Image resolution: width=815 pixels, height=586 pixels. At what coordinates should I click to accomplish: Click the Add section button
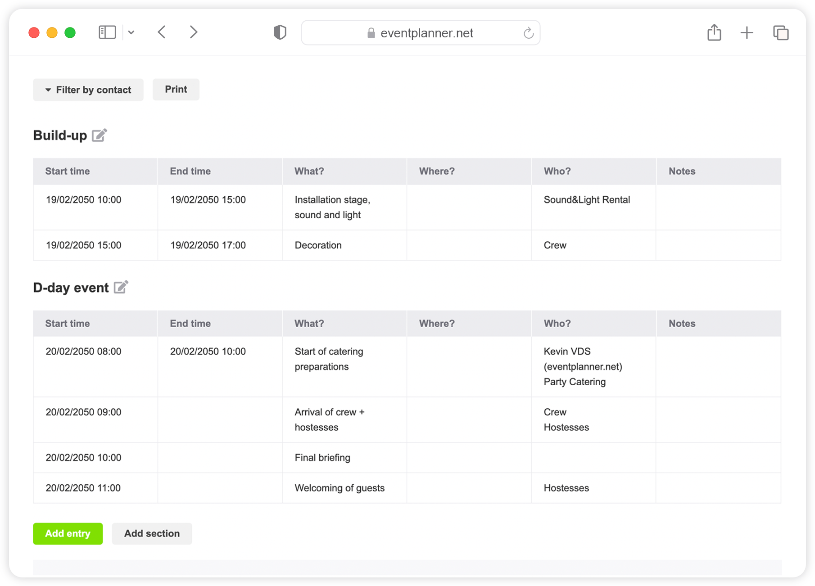point(152,534)
